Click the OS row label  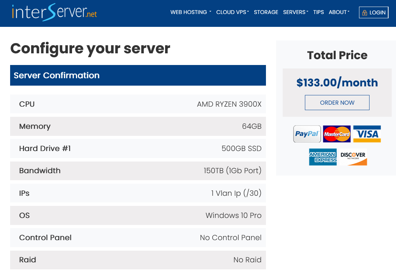(25, 215)
